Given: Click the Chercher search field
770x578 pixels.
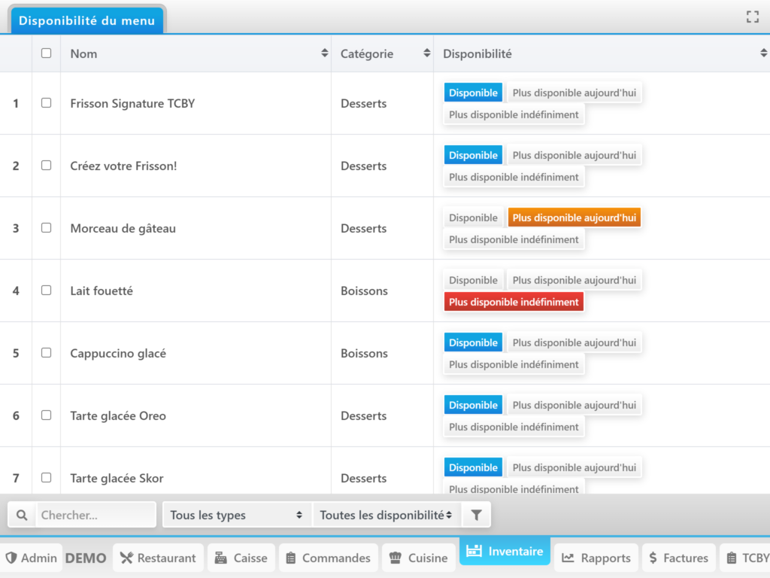Looking at the screenshot, I should coord(95,516).
